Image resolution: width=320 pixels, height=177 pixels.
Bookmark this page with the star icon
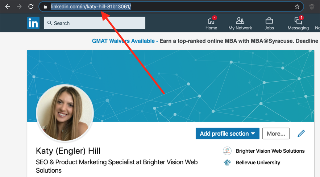(x=297, y=7)
